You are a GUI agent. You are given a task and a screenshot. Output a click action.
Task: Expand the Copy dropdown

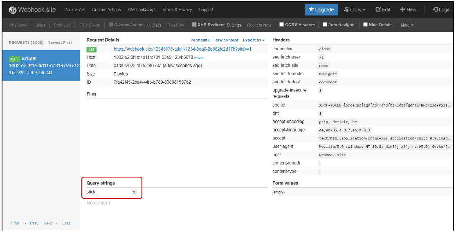tap(355, 9)
